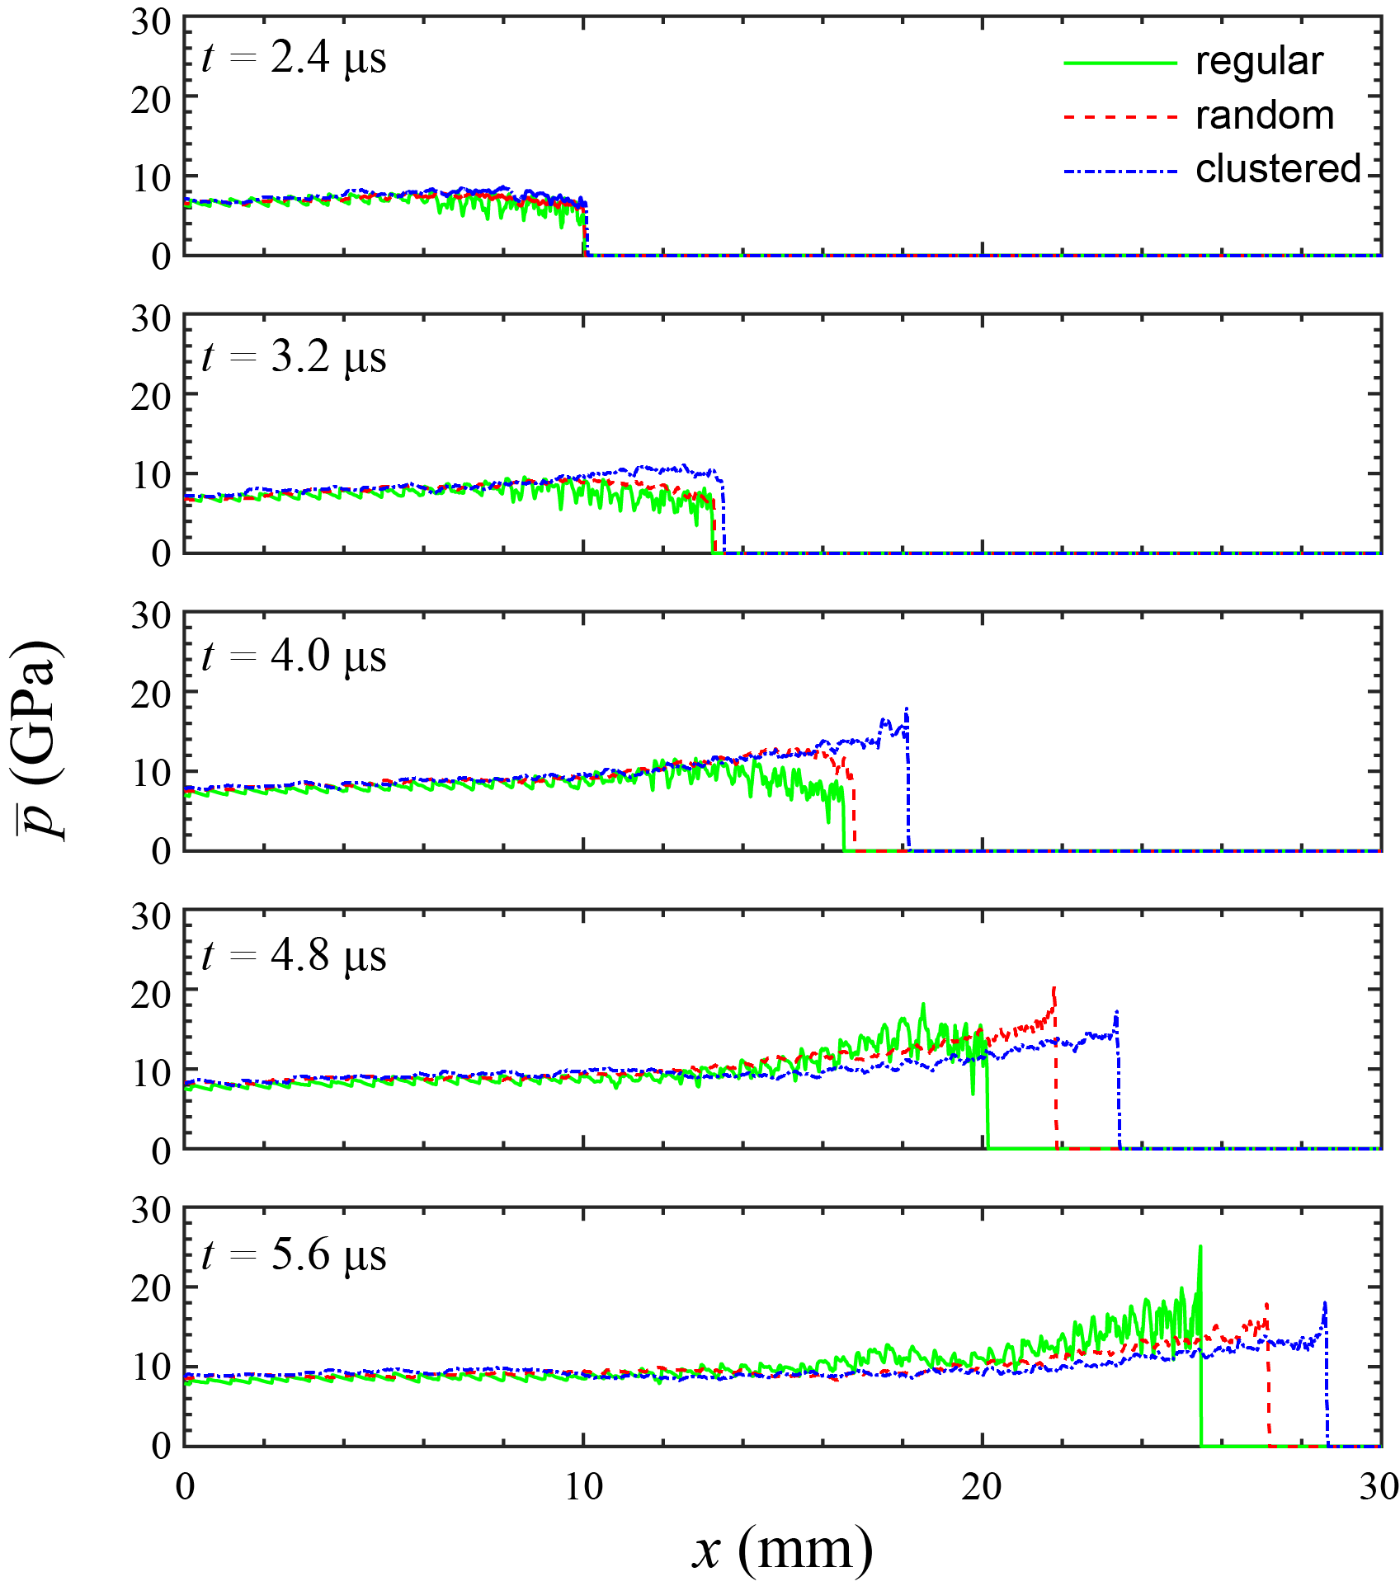Click the 't = 5.6 µs' panel label

coord(294,1255)
